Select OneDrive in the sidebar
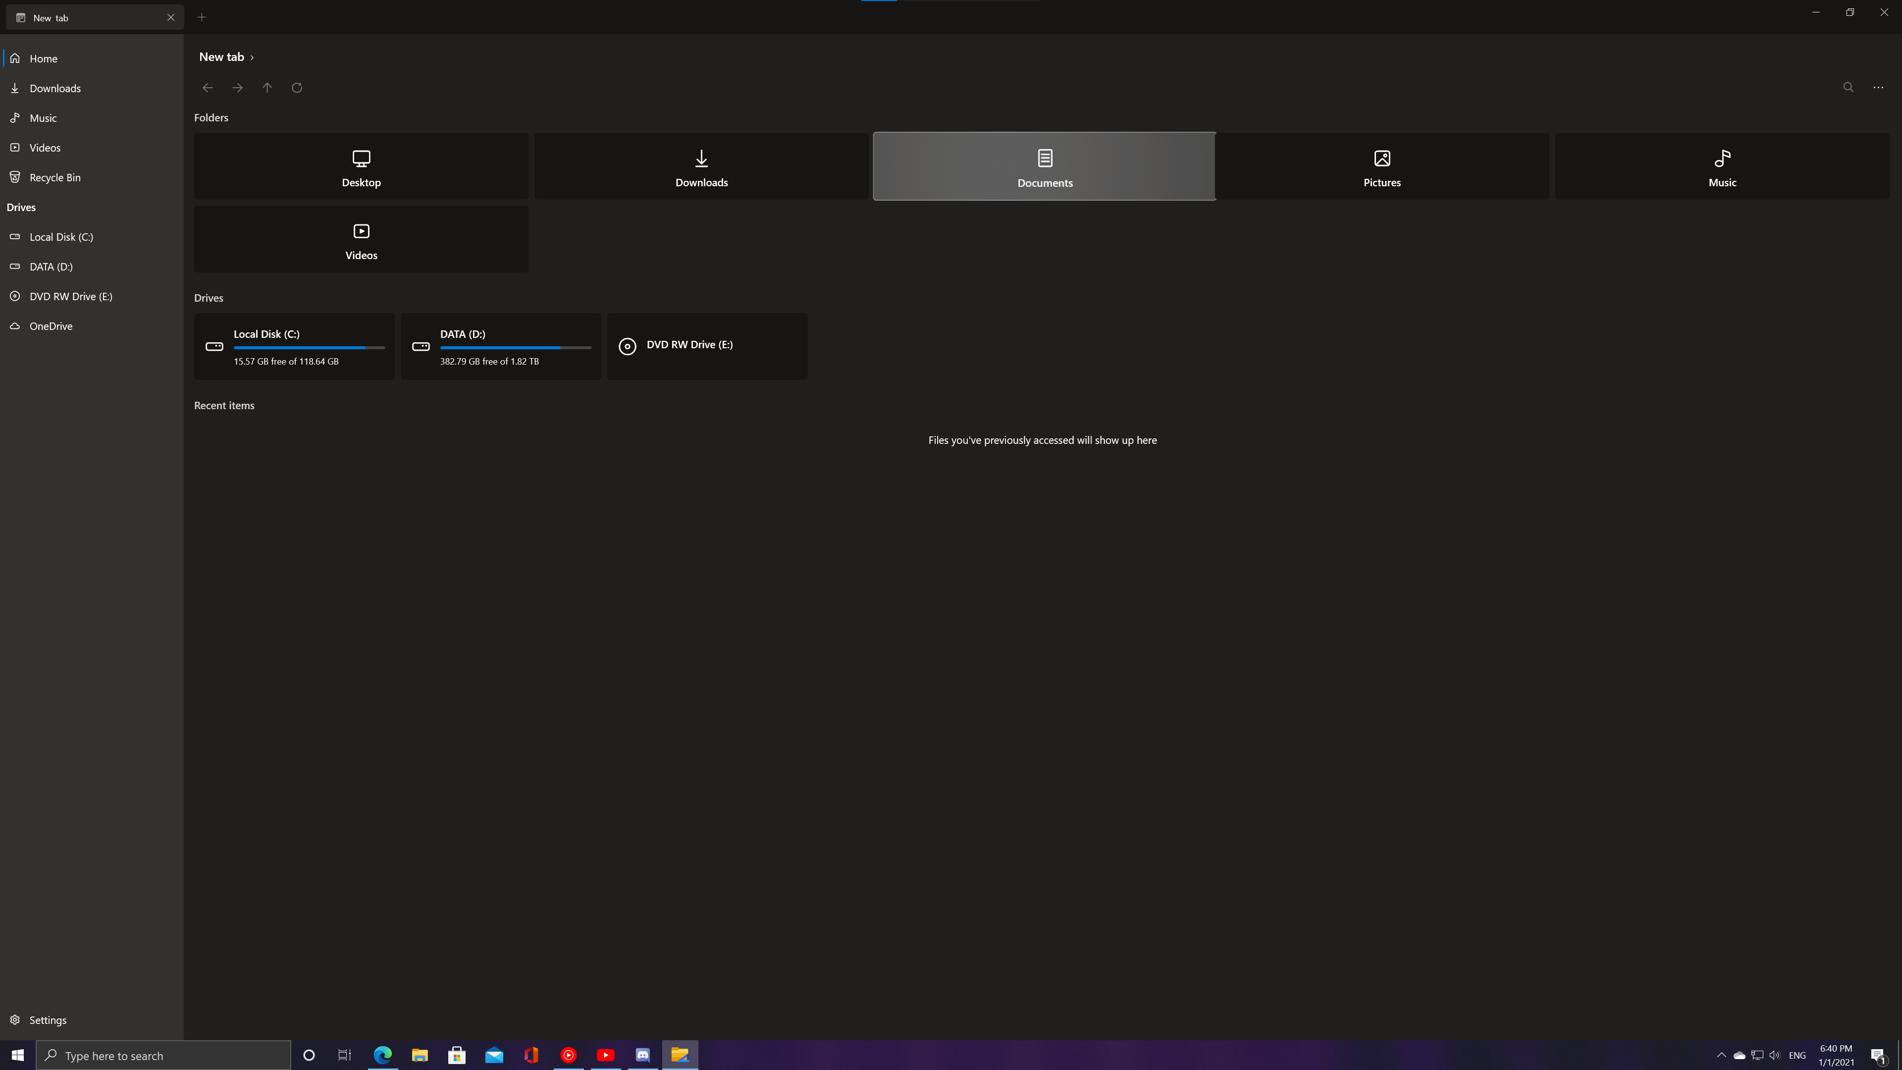Screen dimensions: 1902x1070 50,325
